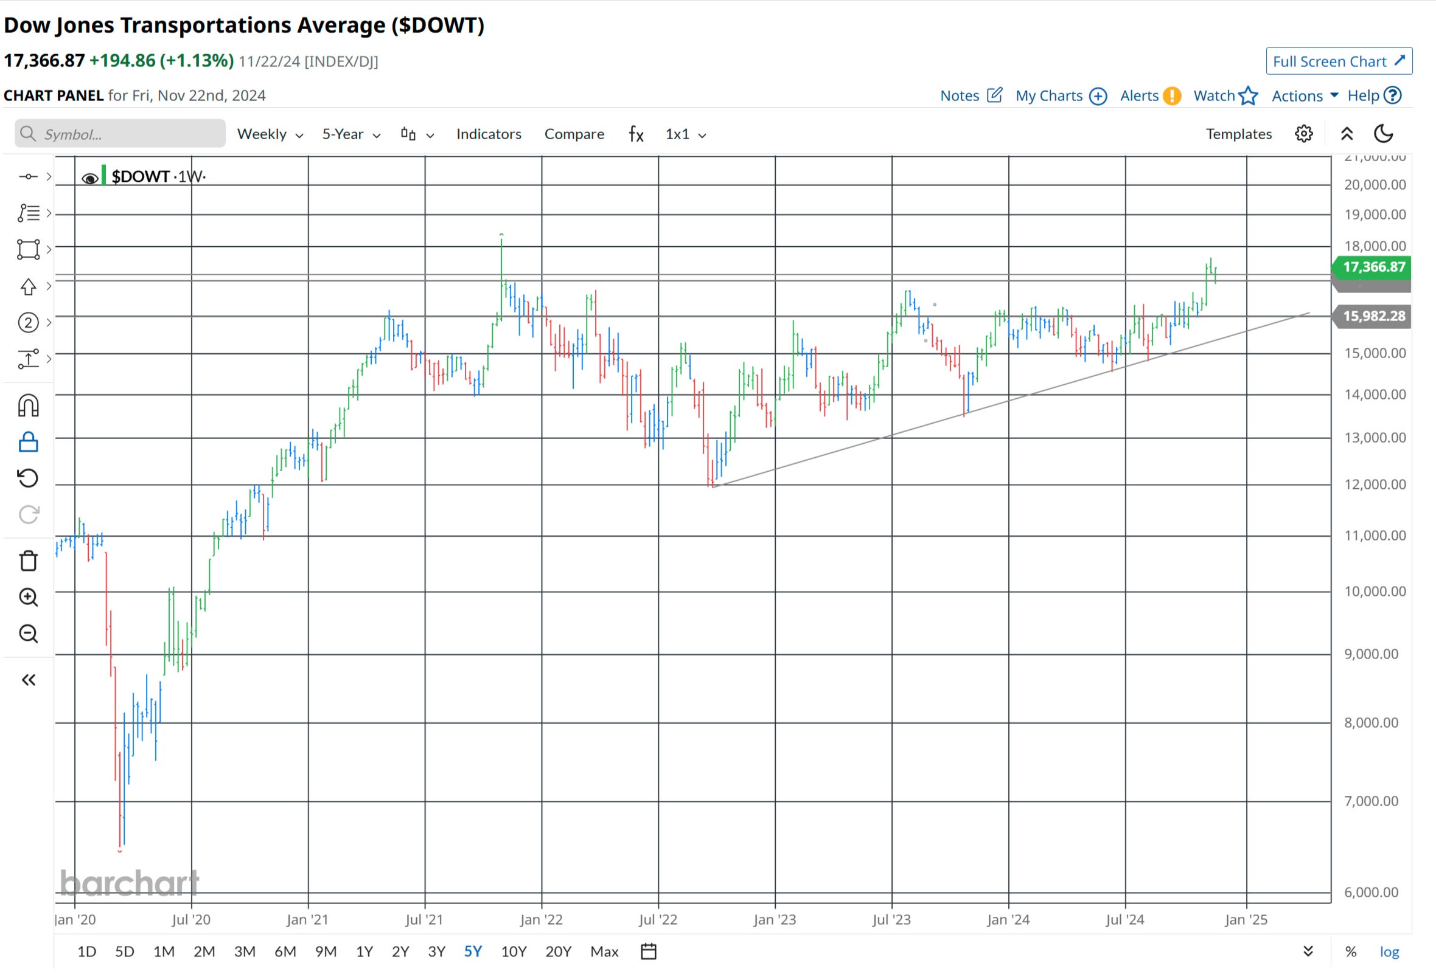
Task: Select the 1M time range
Action: tap(164, 951)
